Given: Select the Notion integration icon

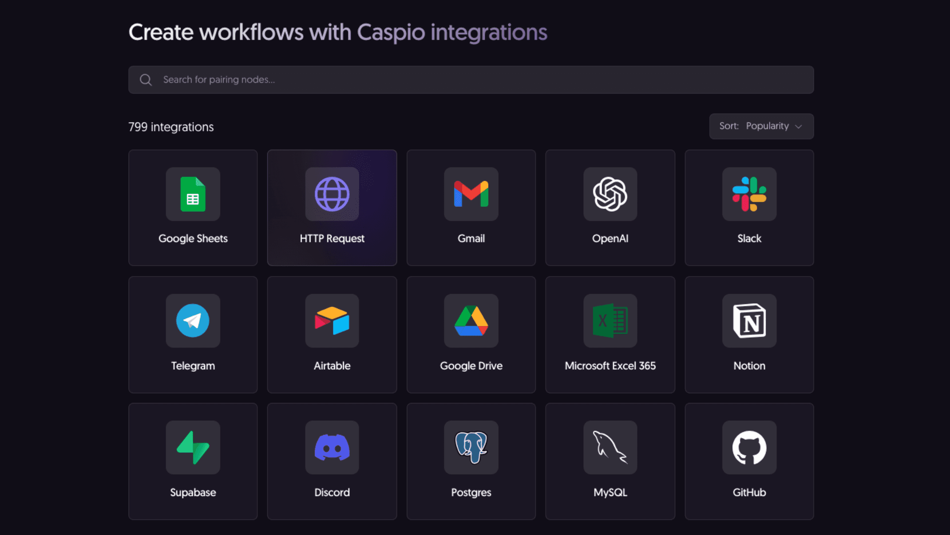Looking at the screenshot, I should [x=749, y=321].
